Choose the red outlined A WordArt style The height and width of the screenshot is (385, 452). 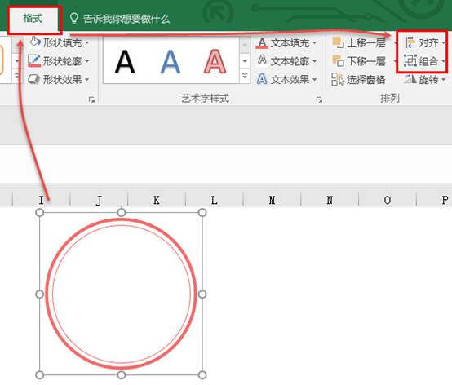click(215, 61)
